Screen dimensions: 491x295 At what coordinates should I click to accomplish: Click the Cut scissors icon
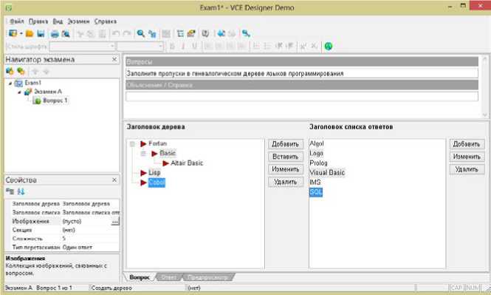[80, 34]
